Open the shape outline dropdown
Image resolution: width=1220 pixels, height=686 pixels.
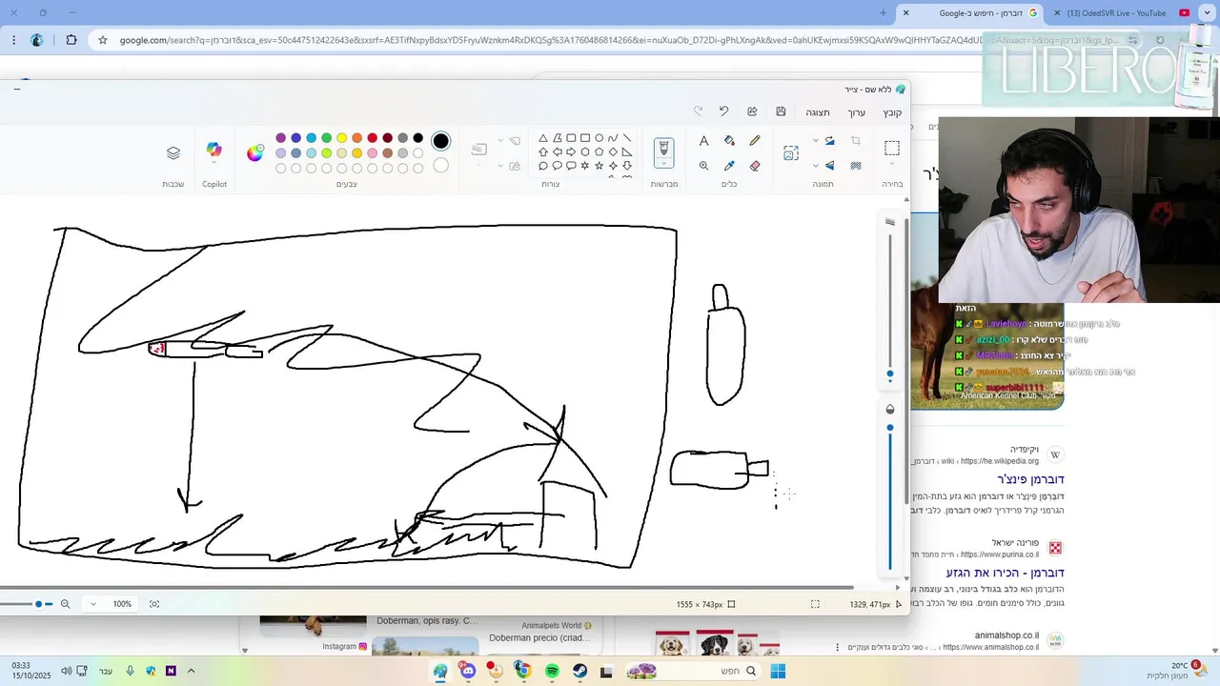coord(502,141)
